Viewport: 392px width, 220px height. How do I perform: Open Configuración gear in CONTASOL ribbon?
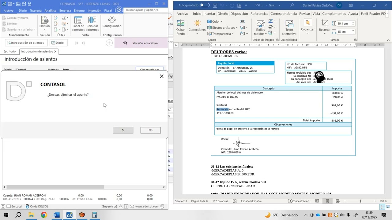coord(112,22)
